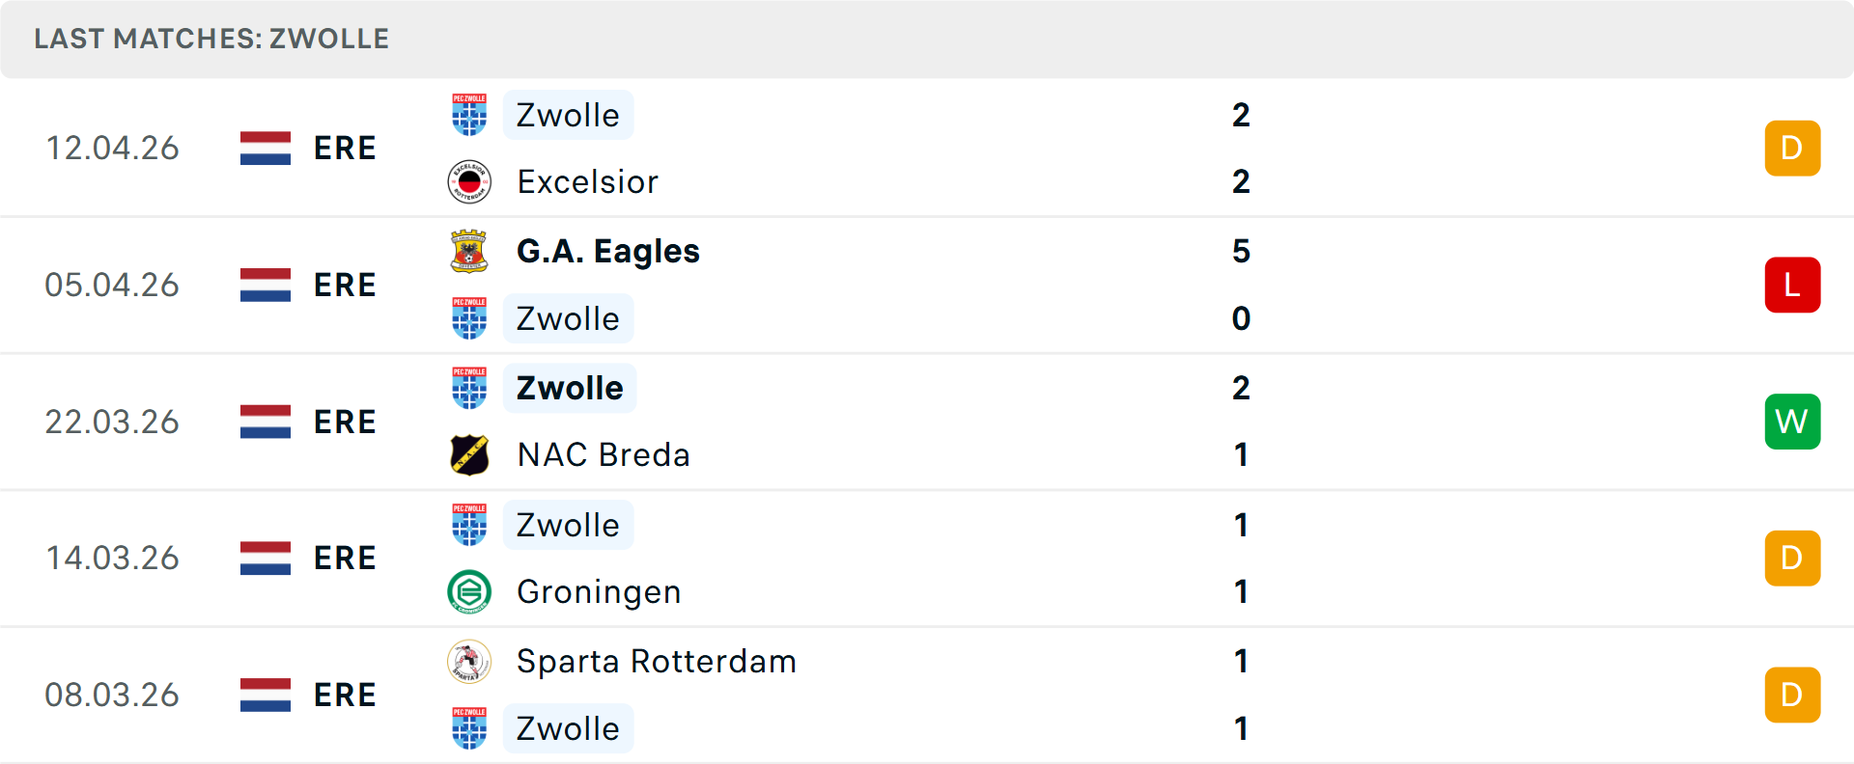
Task: Click the green W result badge
Action: (x=1792, y=422)
